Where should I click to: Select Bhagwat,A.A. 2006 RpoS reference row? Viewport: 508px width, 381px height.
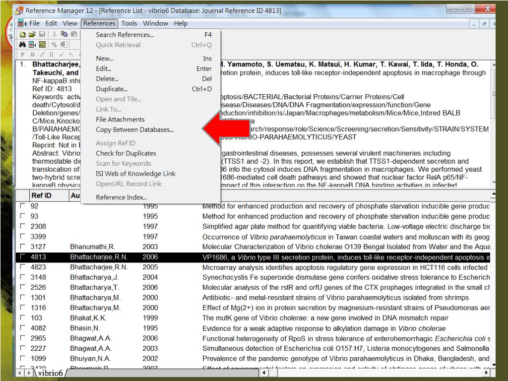point(253,338)
